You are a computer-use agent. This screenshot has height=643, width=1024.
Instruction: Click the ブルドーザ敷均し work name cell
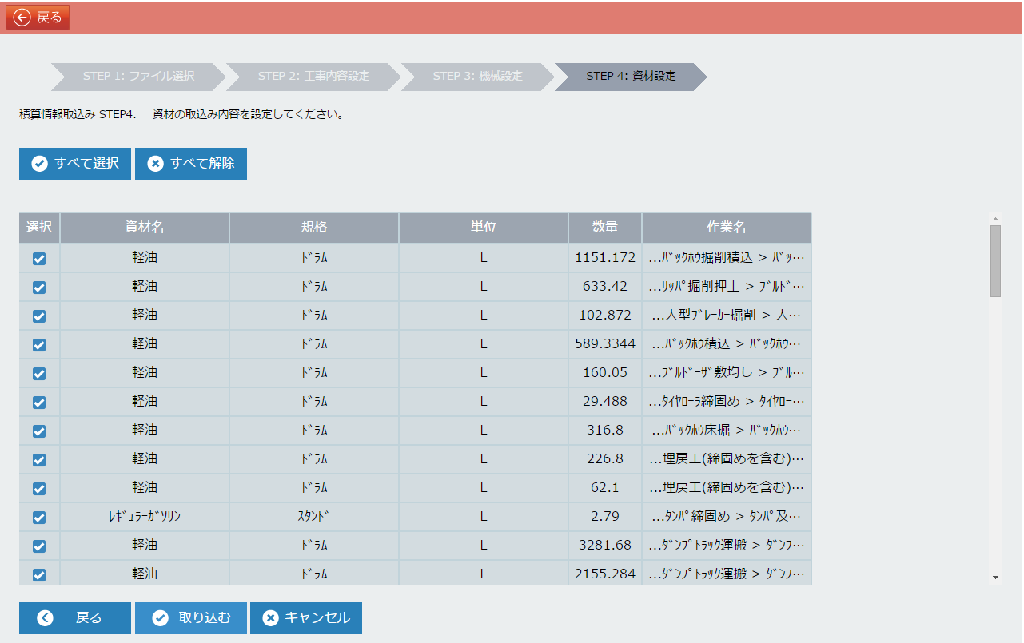[727, 373]
